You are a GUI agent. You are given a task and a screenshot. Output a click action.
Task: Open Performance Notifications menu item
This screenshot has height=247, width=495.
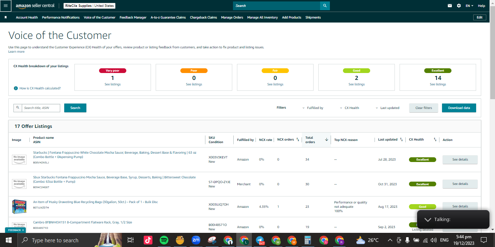click(x=61, y=17)
